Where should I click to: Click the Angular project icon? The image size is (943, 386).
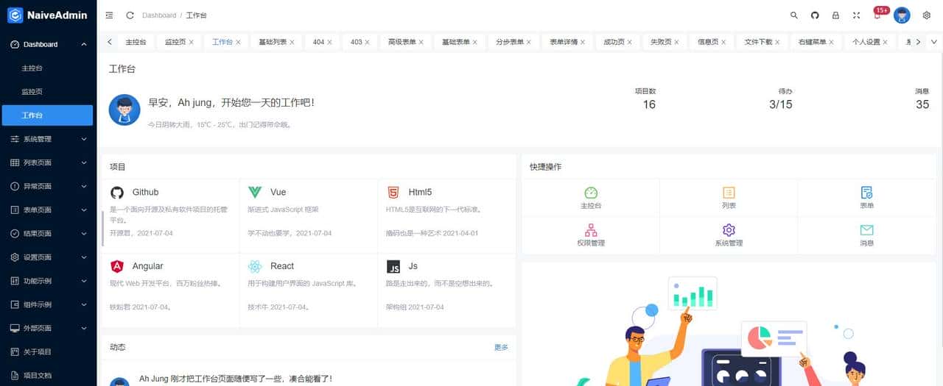[117, 266]
